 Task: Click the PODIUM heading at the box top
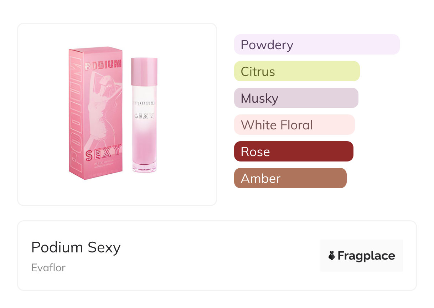tap(104, 64)
